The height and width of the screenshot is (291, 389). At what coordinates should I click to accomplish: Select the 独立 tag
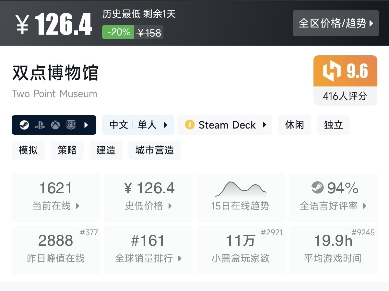(x=334, y=125)
